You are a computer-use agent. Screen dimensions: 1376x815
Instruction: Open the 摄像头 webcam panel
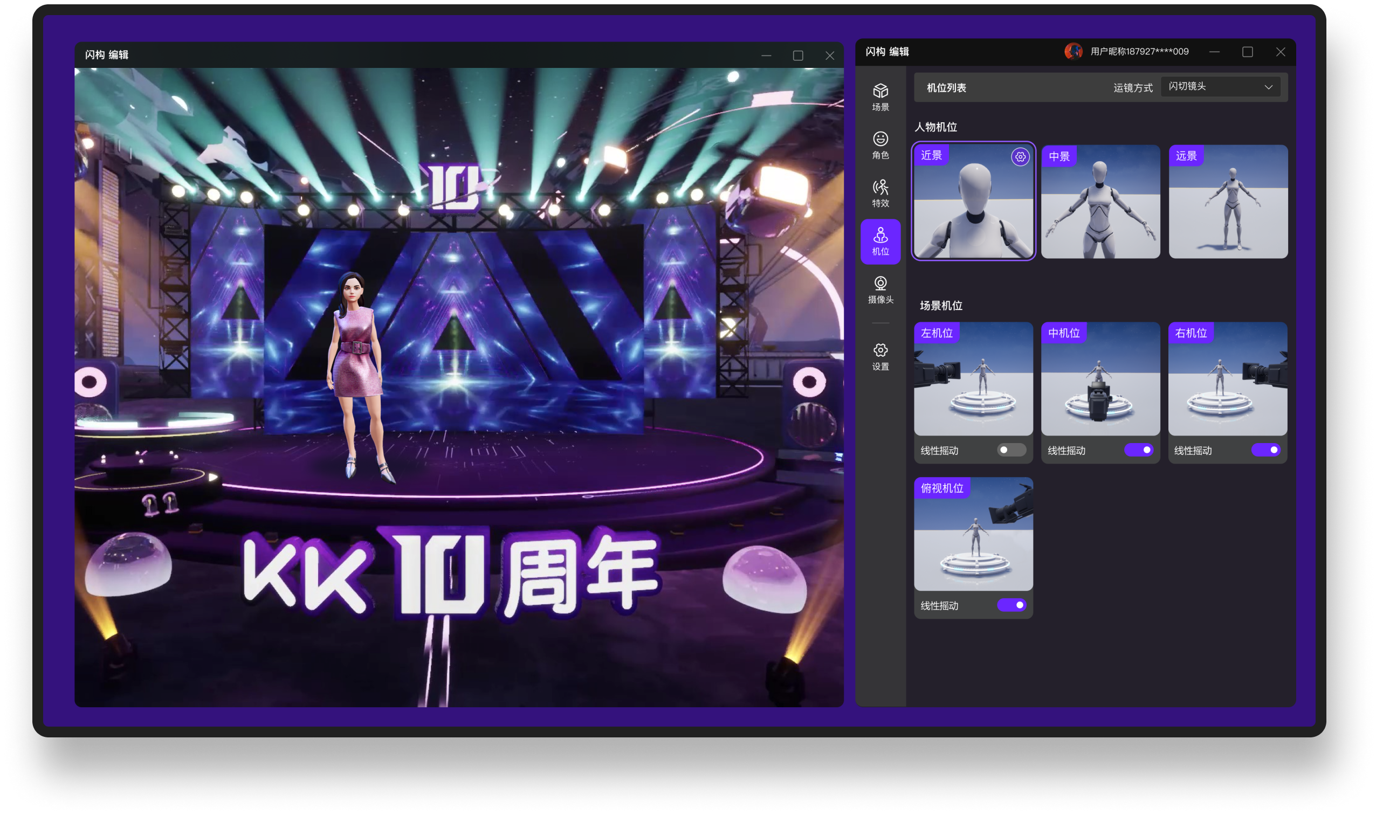pos(880,290)
